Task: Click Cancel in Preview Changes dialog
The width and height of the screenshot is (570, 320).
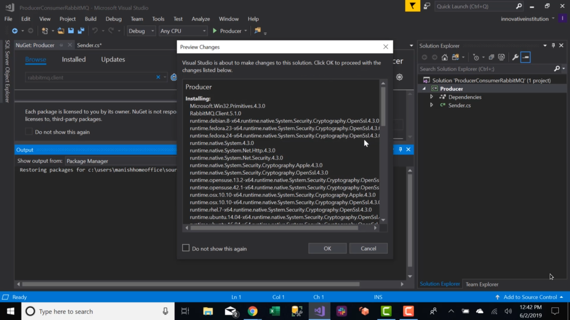Action: (368, 248)
